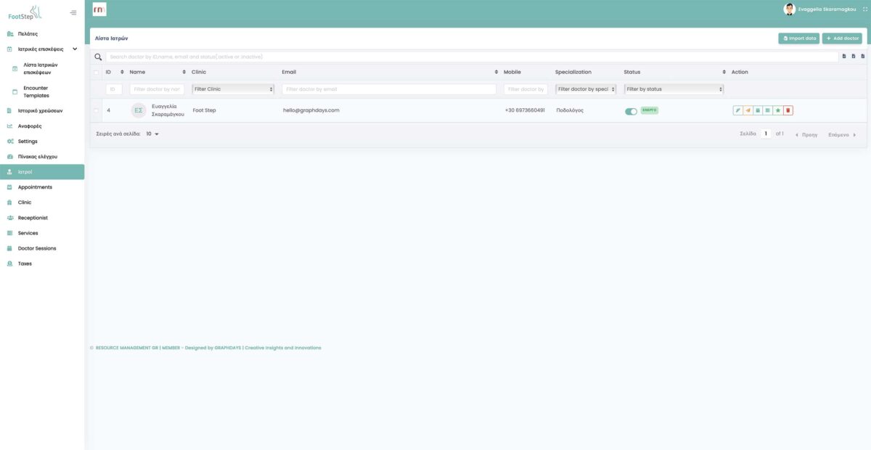Collapse sidebar using hamburger icon
The image size is (871, 450).
[x=73, y=12]
